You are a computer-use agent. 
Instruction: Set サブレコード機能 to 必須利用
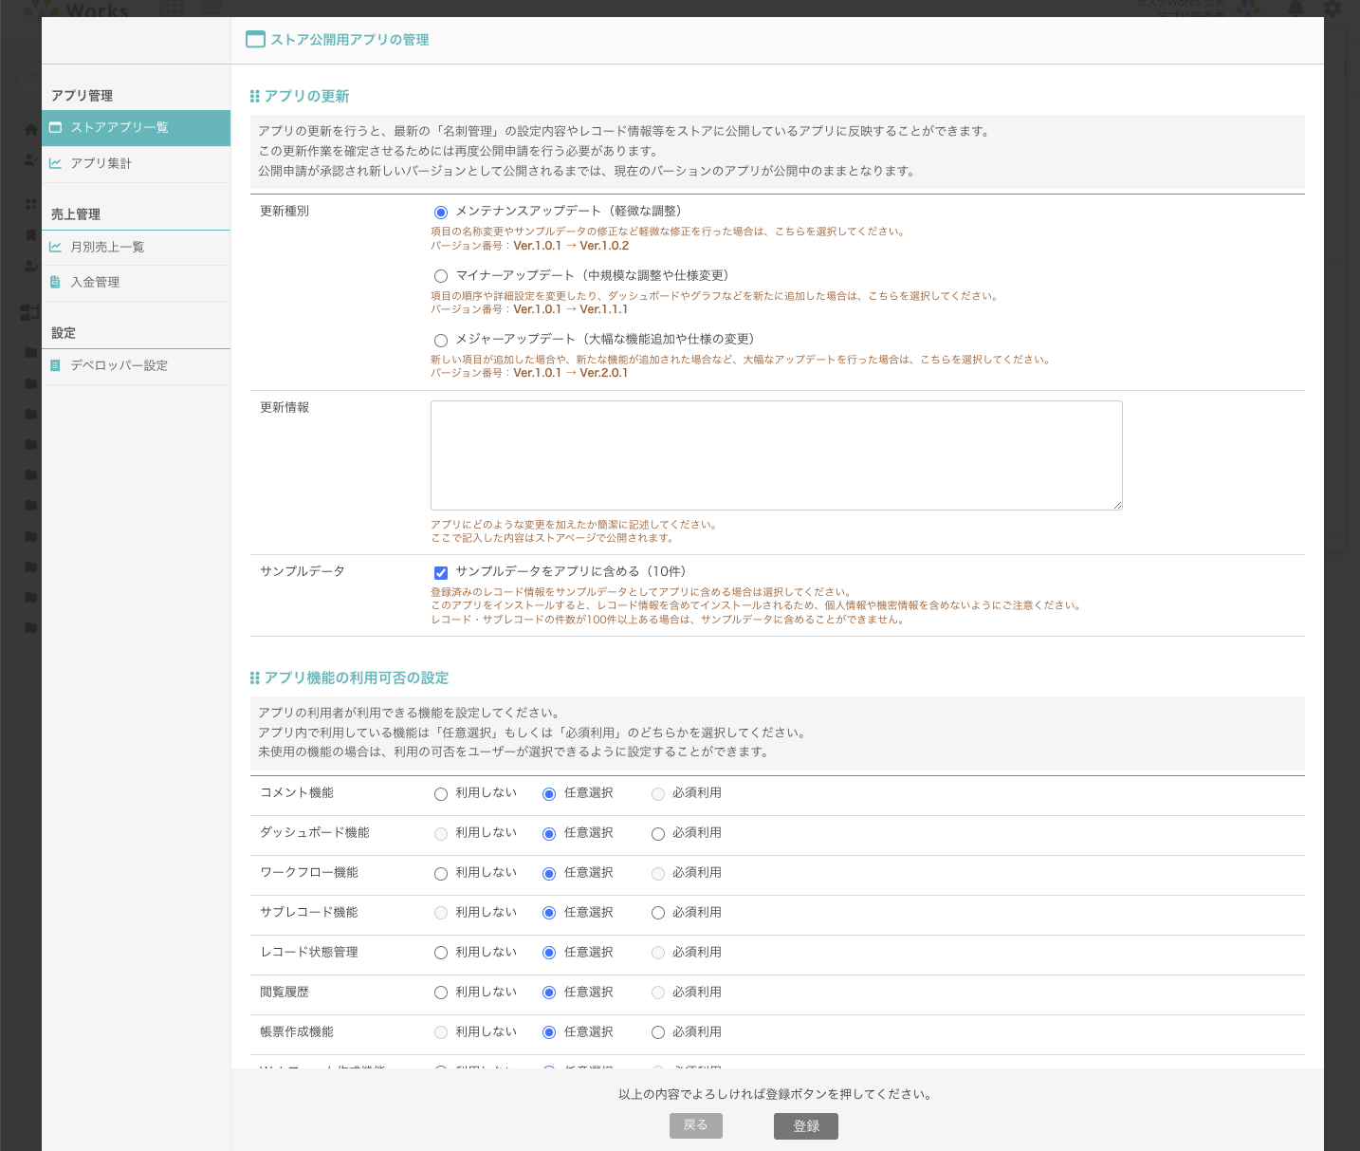[658, 914]
